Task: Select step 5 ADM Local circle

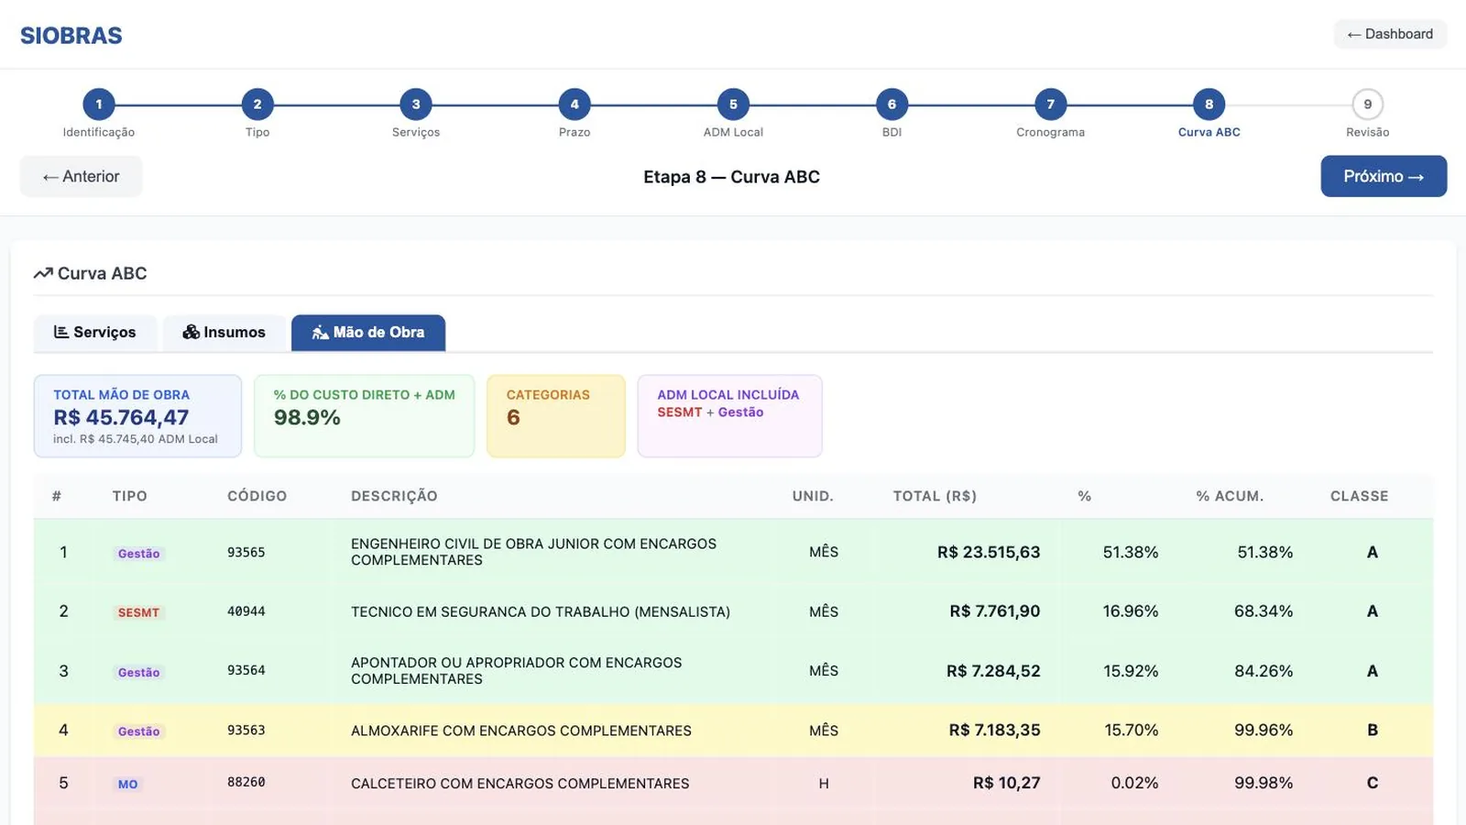Action: (733, 104)
